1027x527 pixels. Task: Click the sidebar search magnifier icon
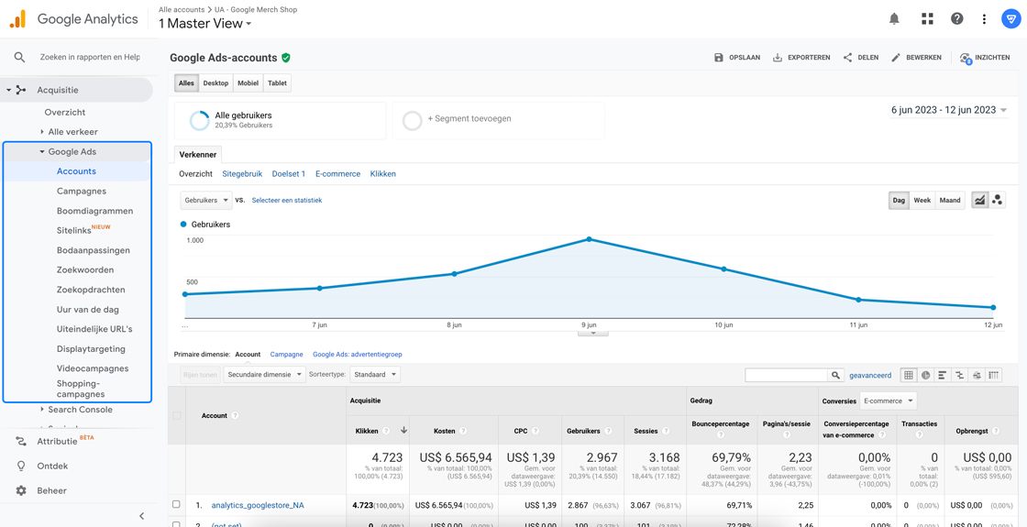click(x=19, y=58)
